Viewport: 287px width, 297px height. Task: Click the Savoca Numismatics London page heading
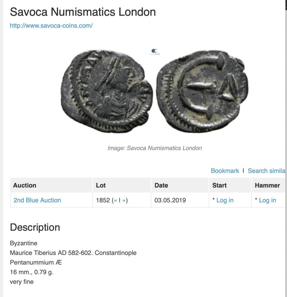coord(83,12)
